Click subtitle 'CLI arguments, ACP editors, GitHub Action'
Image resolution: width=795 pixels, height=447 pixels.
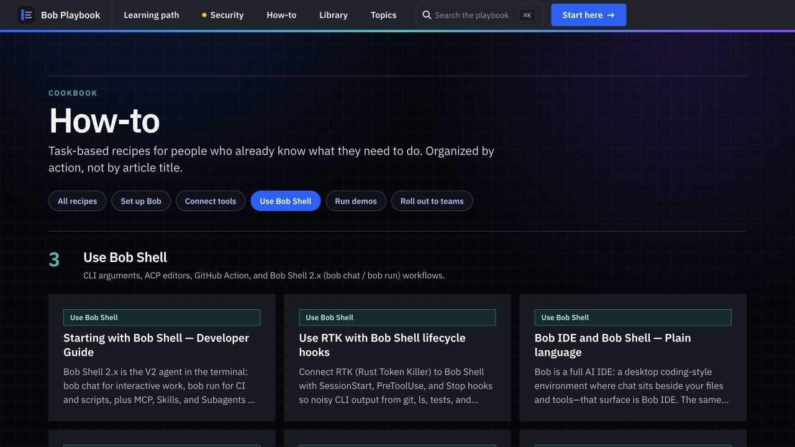[264, 275]
